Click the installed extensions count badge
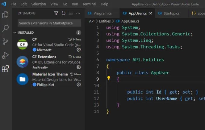This screenshot has height=130, width=205. click(x=79, y=32)
